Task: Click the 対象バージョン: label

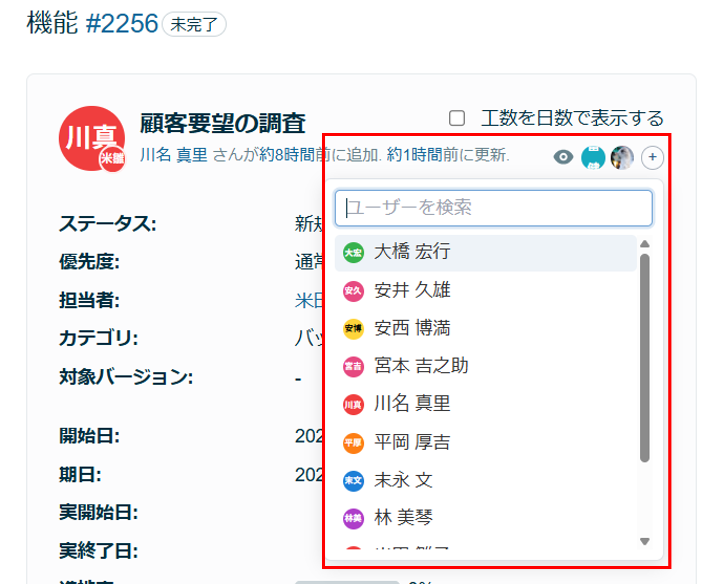Action: [x=126, y=377]
